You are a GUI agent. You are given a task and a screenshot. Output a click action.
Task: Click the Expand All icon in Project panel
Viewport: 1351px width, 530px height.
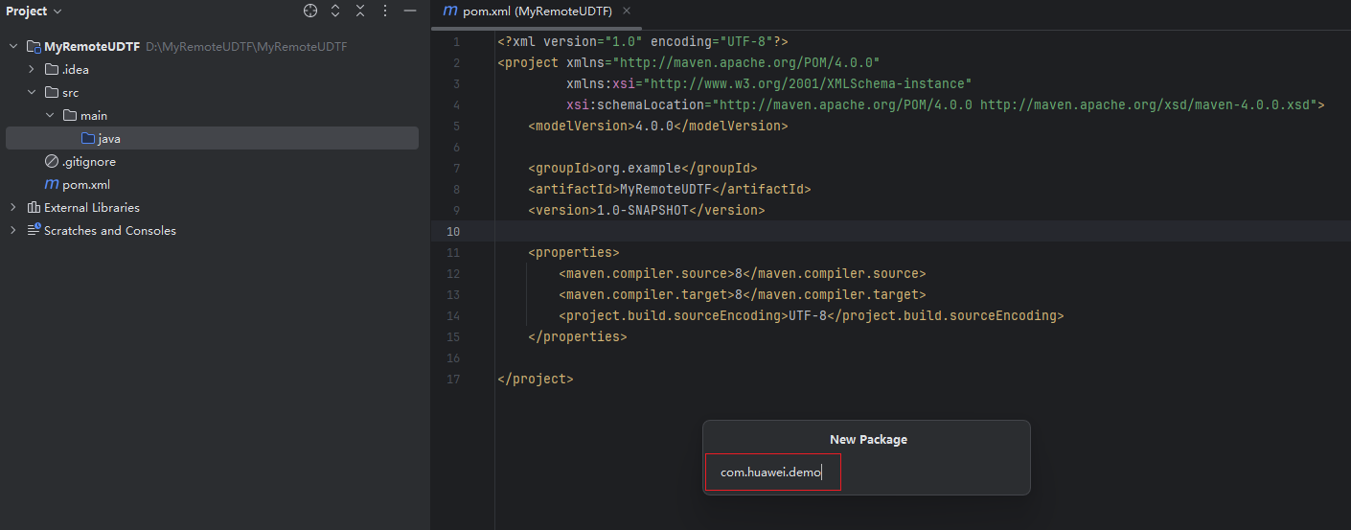(x=335, y=11)
